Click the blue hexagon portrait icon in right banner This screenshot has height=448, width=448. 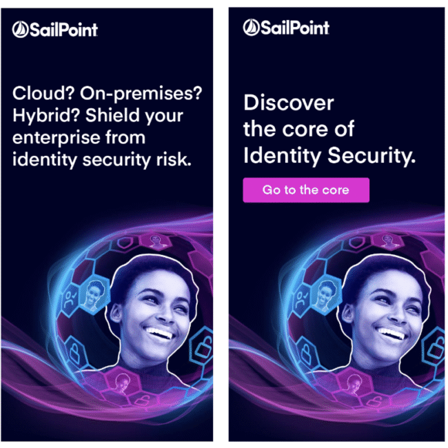click(x=326, y=296)
